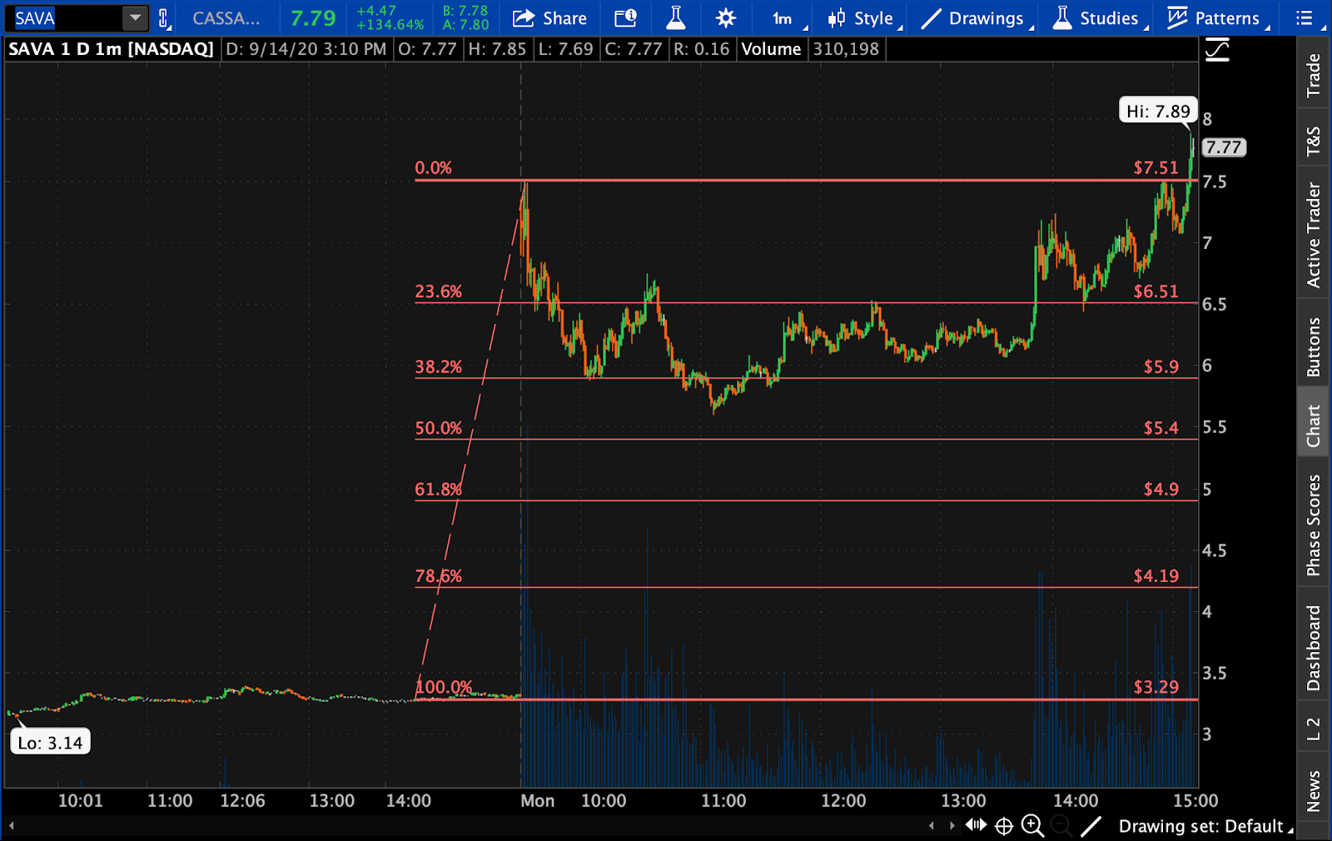Click the Hi: 7.89 price bubble
The width and height of the screenshot is (1332, 841).
[x=1158, y=111]
